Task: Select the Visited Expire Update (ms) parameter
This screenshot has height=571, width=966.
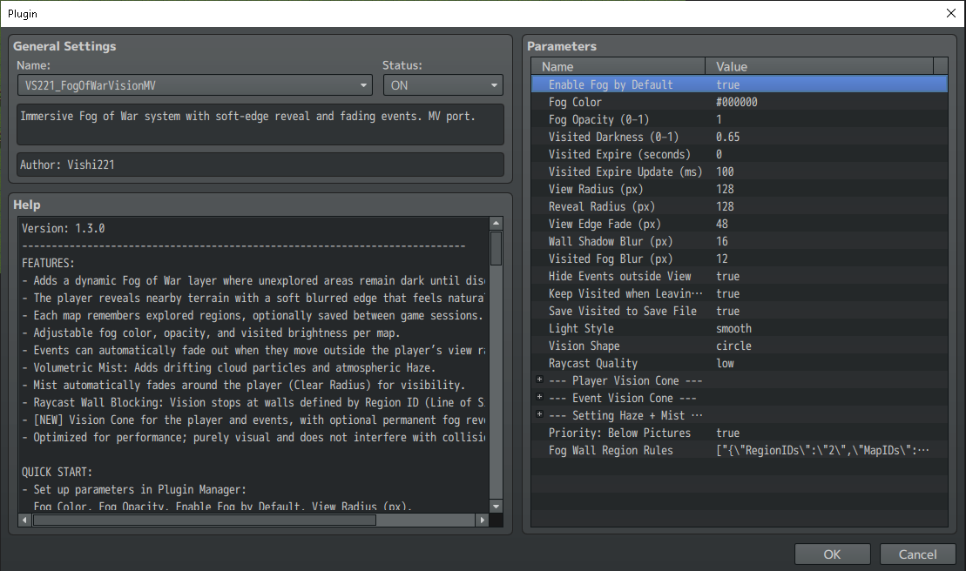Action: (x=625, y=171)
